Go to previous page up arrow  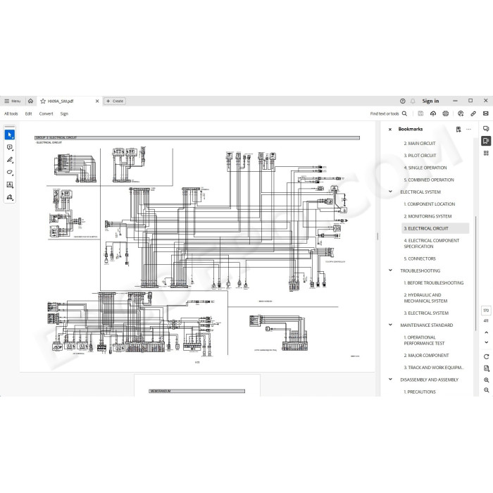(486, 332)
